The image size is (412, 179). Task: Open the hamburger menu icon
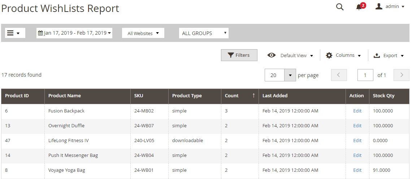click(10, 33)
